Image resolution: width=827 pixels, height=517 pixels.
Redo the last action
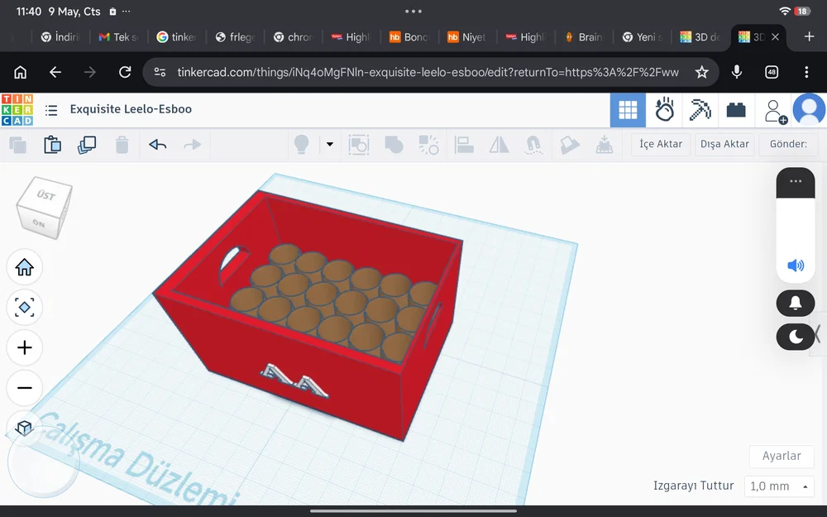point(192,145)
